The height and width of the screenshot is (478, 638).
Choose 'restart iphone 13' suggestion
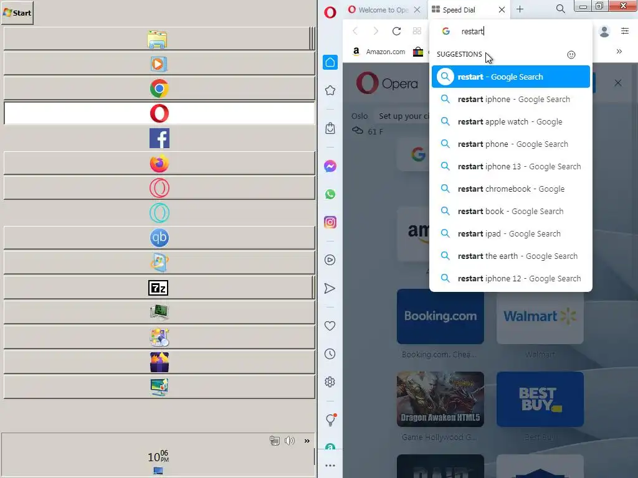(x=511, y=166)
